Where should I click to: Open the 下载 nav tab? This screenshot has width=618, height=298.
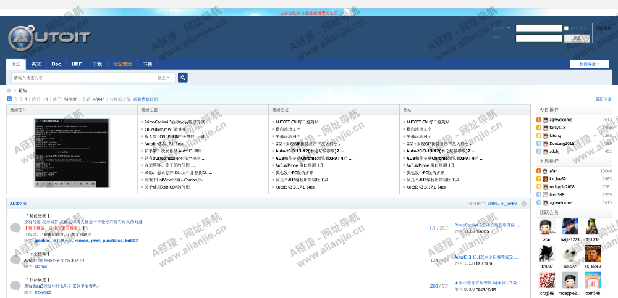[x=97, y=64]
